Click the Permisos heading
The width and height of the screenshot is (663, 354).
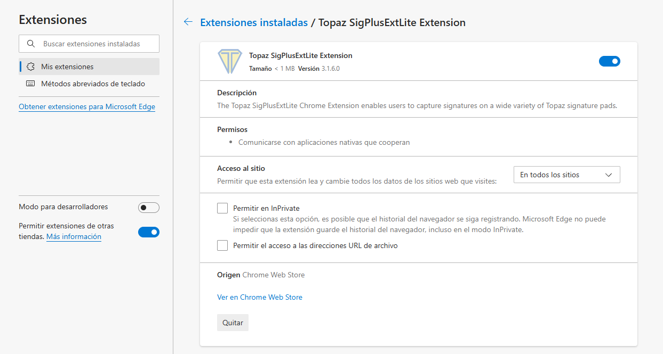[233, 129]
